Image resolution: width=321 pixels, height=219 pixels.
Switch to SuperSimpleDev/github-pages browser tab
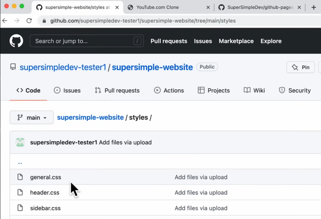260,8
